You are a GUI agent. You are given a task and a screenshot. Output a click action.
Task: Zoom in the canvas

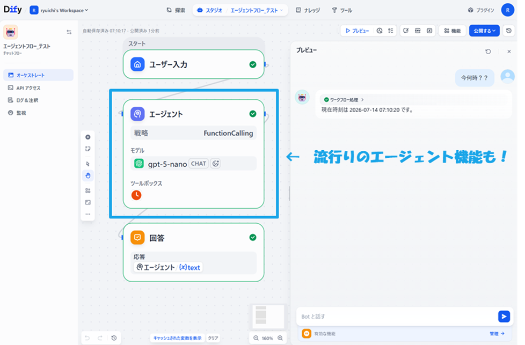280,338
